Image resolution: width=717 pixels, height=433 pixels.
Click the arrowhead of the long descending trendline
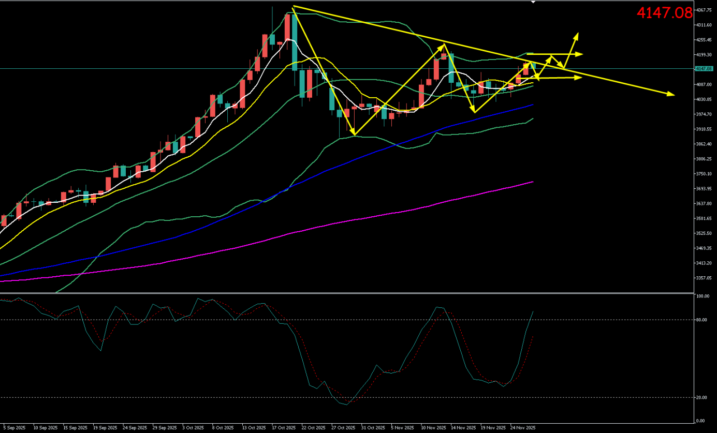coord(672,94)
